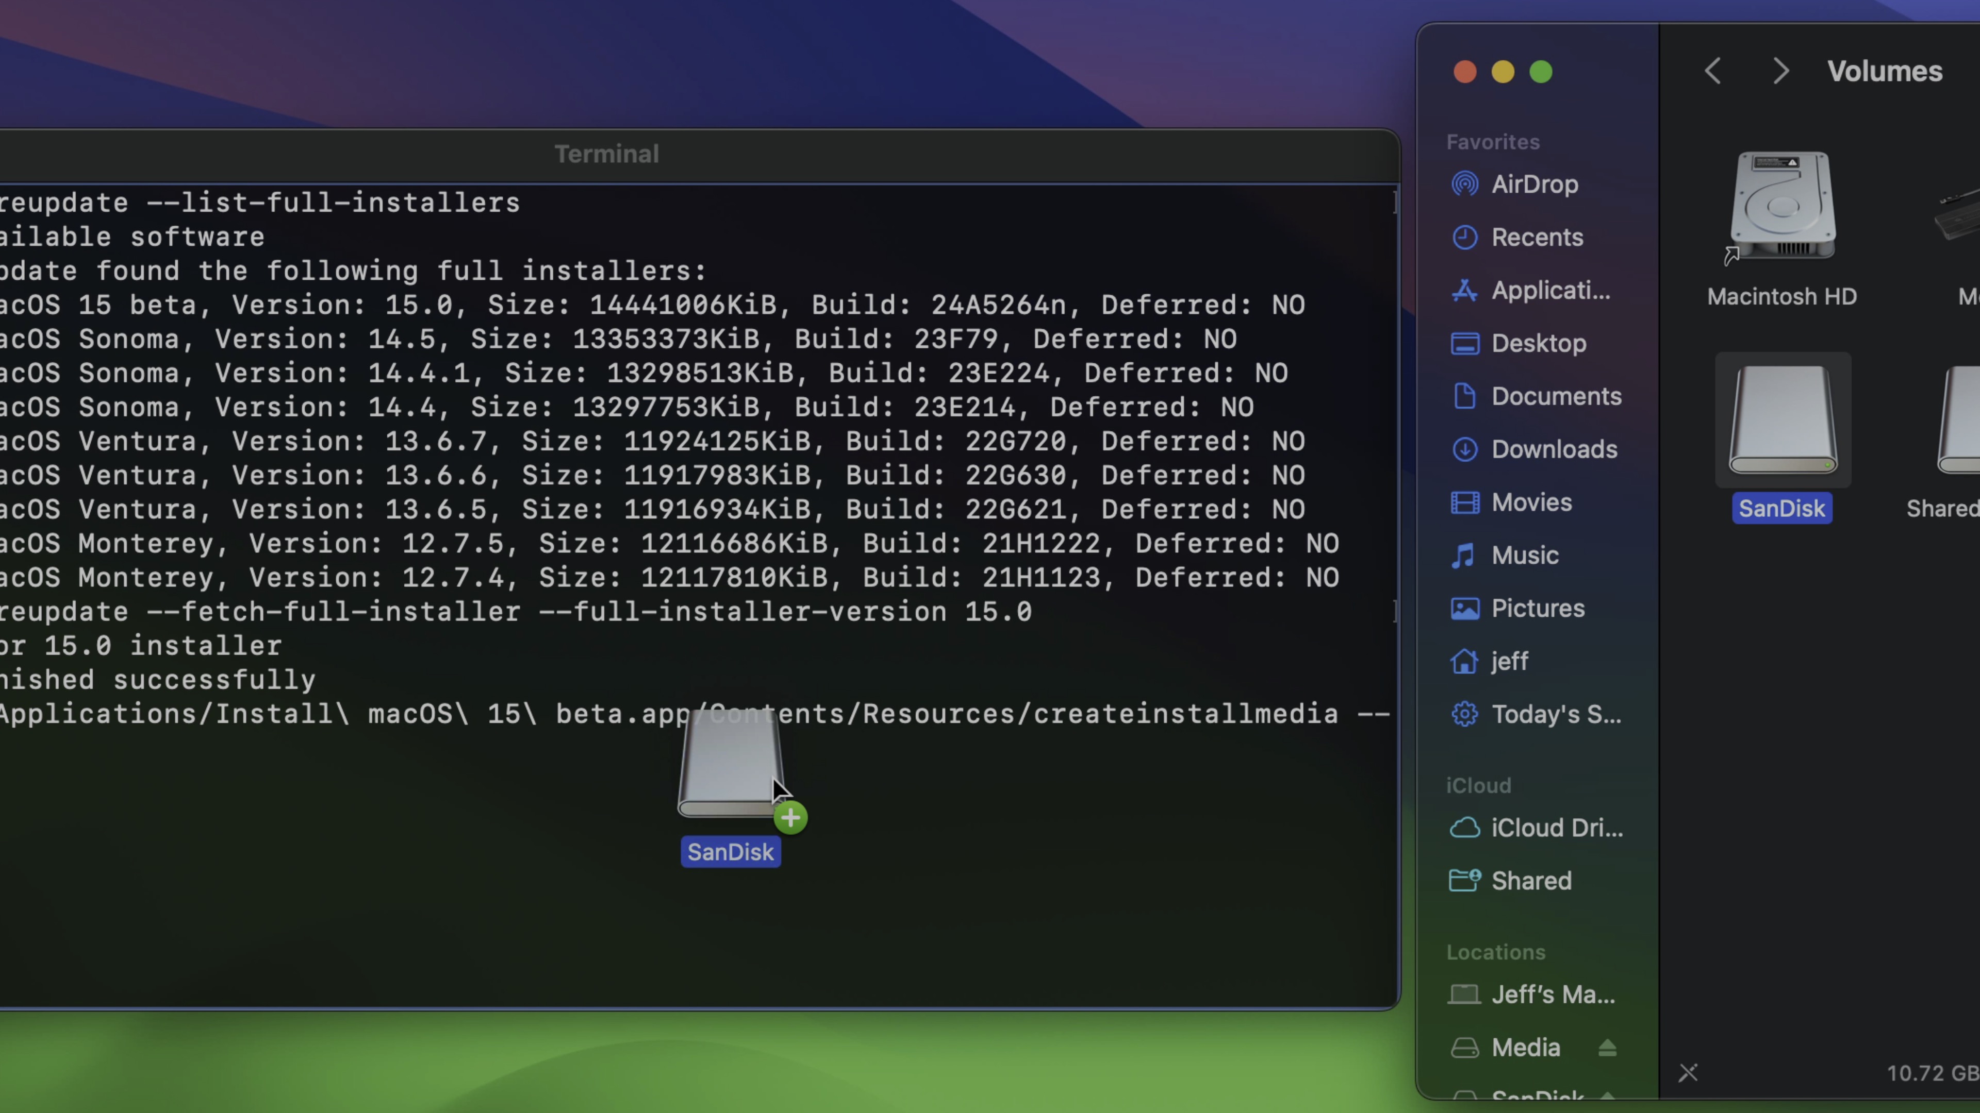Screen dimensions: 1980x1113
Task: Select the Music folder in sidebar
Action: pyautogui.click(x=1524, y=554)
